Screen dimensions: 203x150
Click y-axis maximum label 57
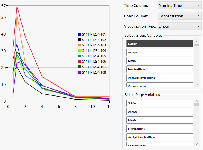[x=3, y=6]
